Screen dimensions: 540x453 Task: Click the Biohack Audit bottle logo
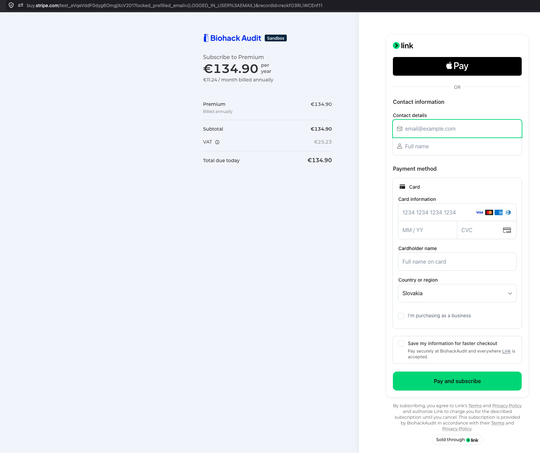pyautogui.click(x=206, y=38)
